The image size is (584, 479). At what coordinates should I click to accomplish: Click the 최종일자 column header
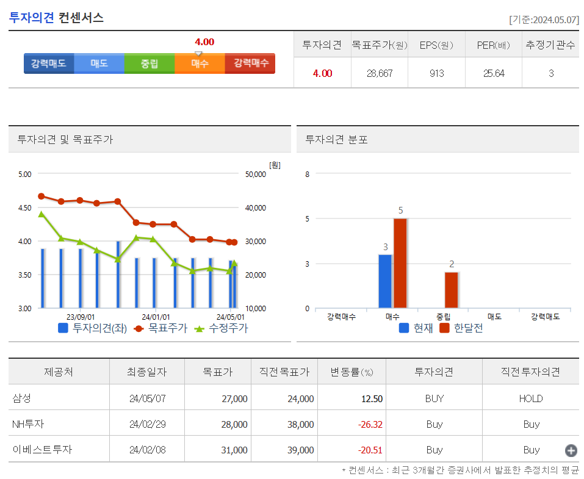146,372
